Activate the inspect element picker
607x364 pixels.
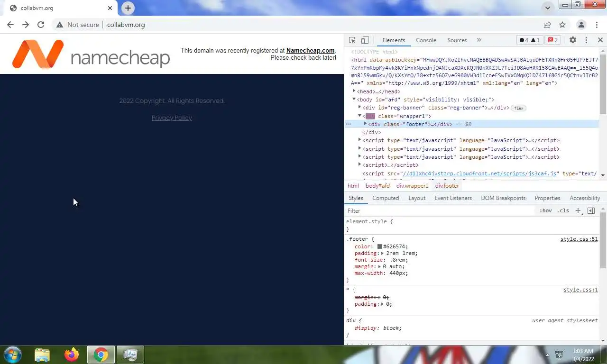click(352, 40)
